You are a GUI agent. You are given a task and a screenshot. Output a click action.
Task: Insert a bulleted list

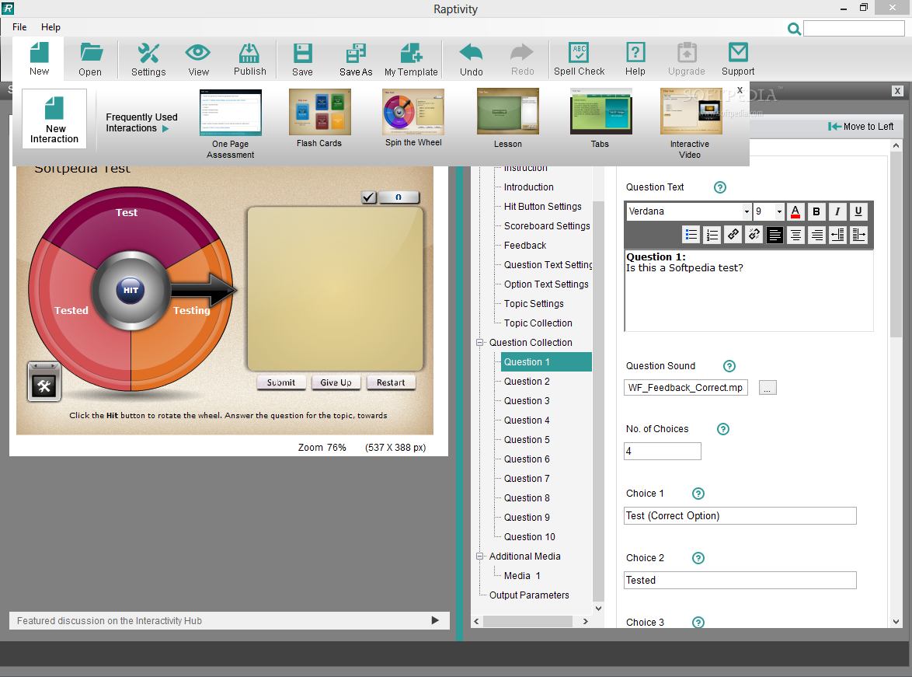[691, 235]
